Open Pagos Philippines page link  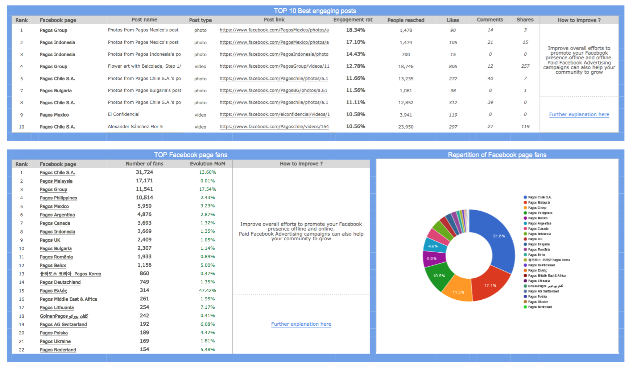58,198
